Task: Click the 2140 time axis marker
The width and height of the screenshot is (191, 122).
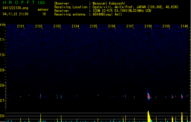Action: click(184, 26)
